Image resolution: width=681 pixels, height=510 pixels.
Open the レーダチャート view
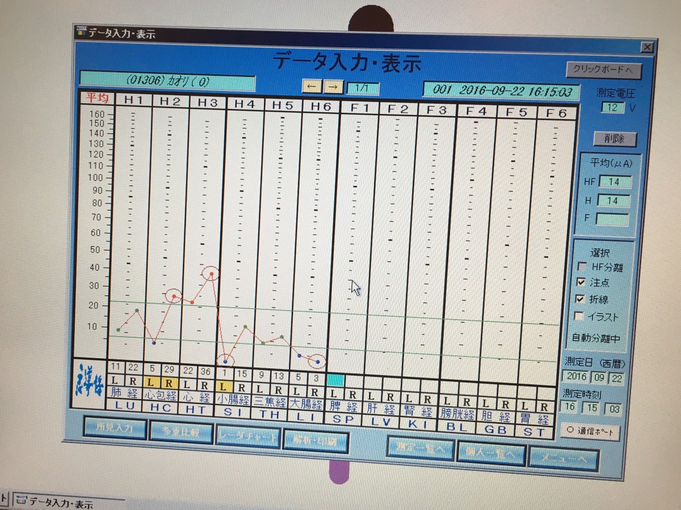tap(249, 437)
